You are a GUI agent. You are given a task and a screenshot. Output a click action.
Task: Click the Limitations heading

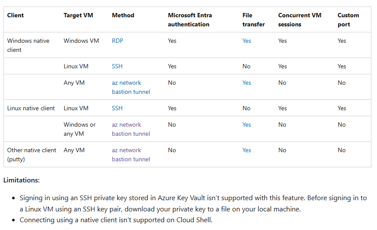coord(22,180)
